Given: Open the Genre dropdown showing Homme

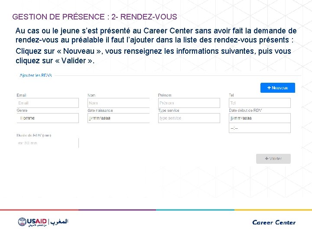Looking at the screenshot, I should click(x=48, y=118).
